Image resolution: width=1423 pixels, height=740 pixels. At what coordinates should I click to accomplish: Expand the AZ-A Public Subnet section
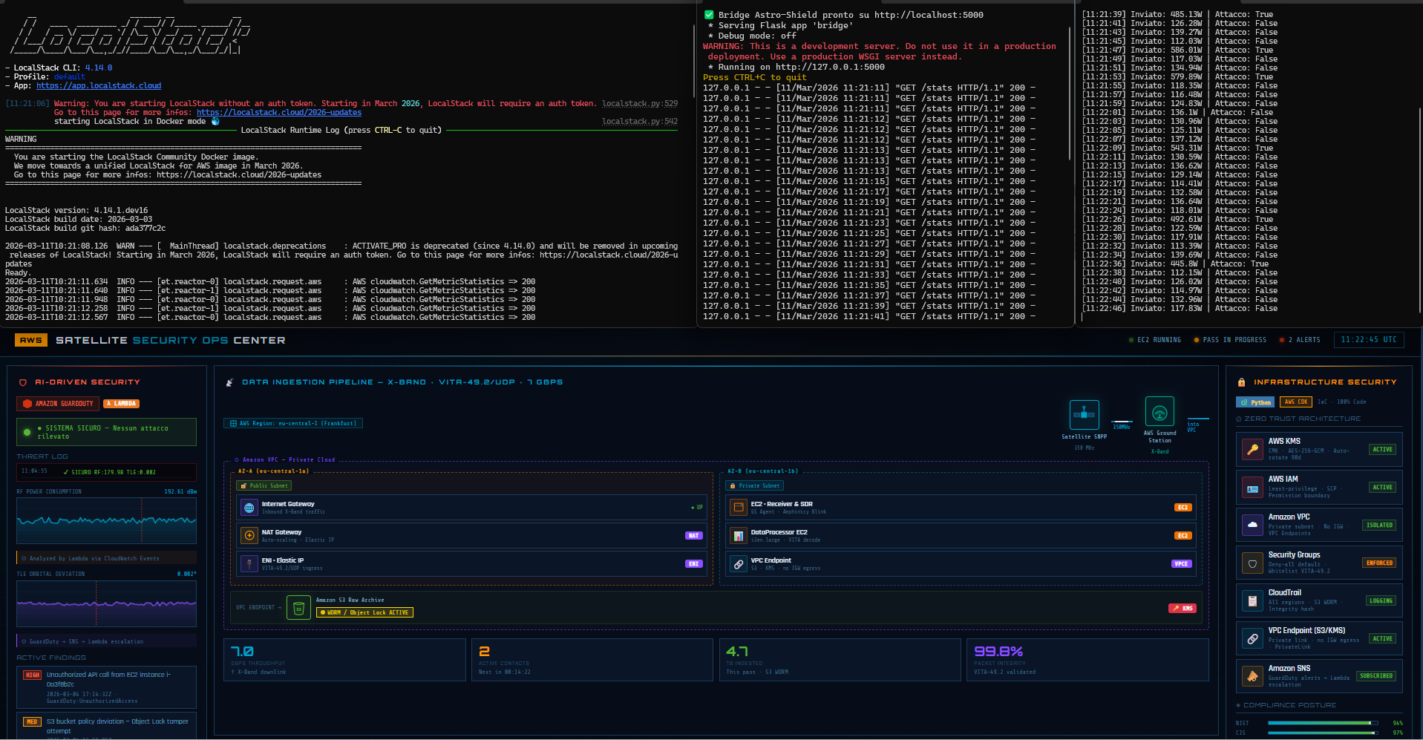coord(264,485)
